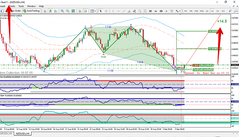Pick the horizontal line drawing tool
The image size is (239, 137).
coord(119,11)
